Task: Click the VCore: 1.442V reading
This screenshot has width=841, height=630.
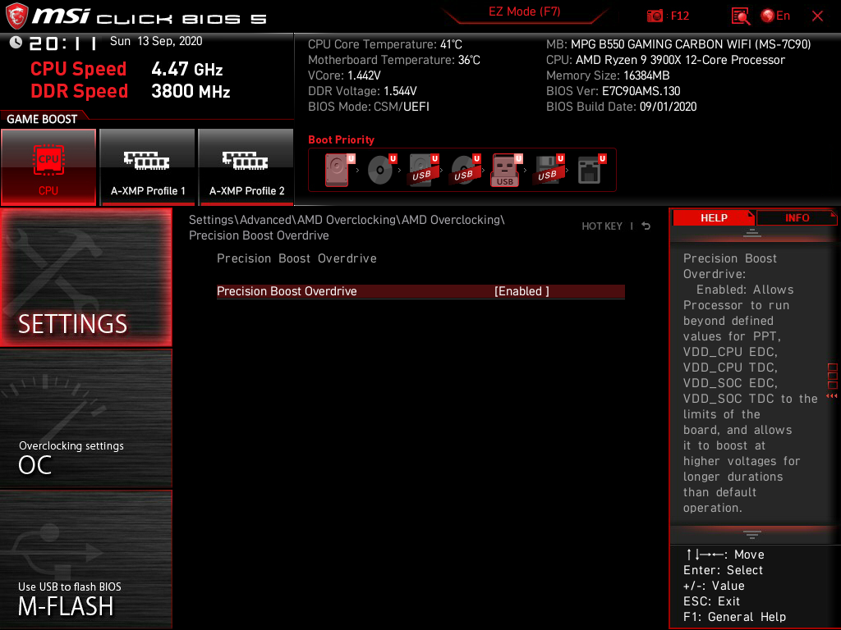Action: click(344, 75)
